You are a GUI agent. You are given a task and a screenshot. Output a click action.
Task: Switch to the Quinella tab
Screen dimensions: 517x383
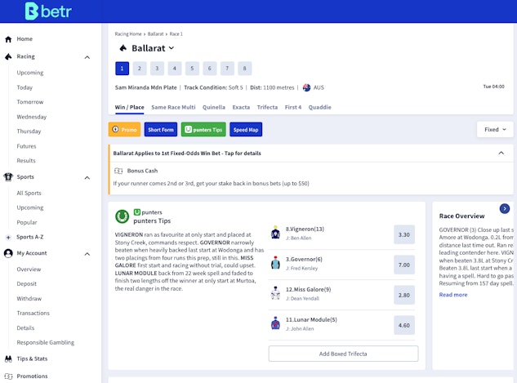[214, 107]
